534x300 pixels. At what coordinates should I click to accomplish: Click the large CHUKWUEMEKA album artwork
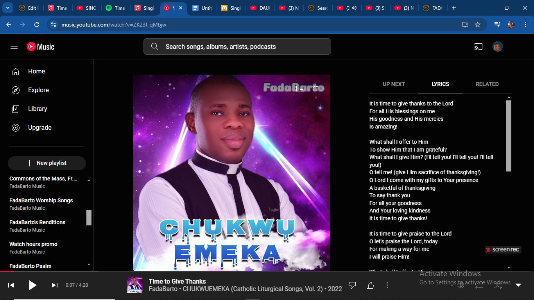pos(231,173)
